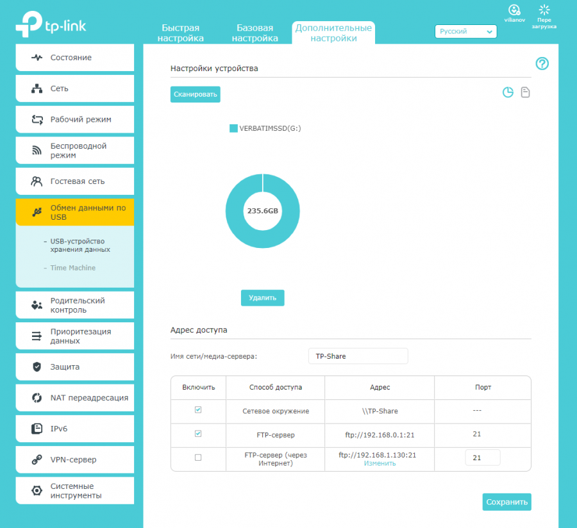The width and height of the screenshot is (577, 528).
Task: Click the Сеть network icon
Action: pos(37,88)
